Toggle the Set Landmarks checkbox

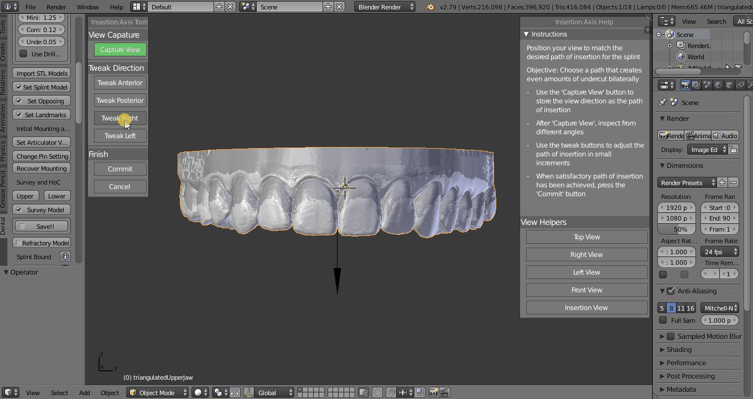pyautogui.click(x=19, y=114)
